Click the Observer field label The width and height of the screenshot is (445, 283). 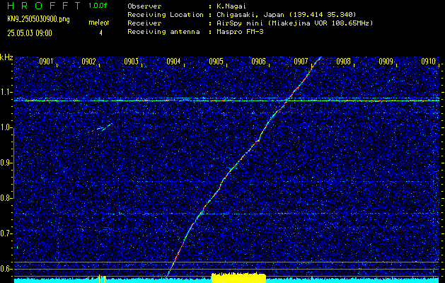(144, 6)
